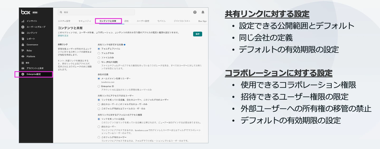Click the 保存 save button
Viewport: 380px width, 149px height.
pos(198,34)
